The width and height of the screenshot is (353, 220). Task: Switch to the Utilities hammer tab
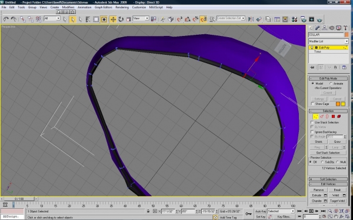click(345, 28)
